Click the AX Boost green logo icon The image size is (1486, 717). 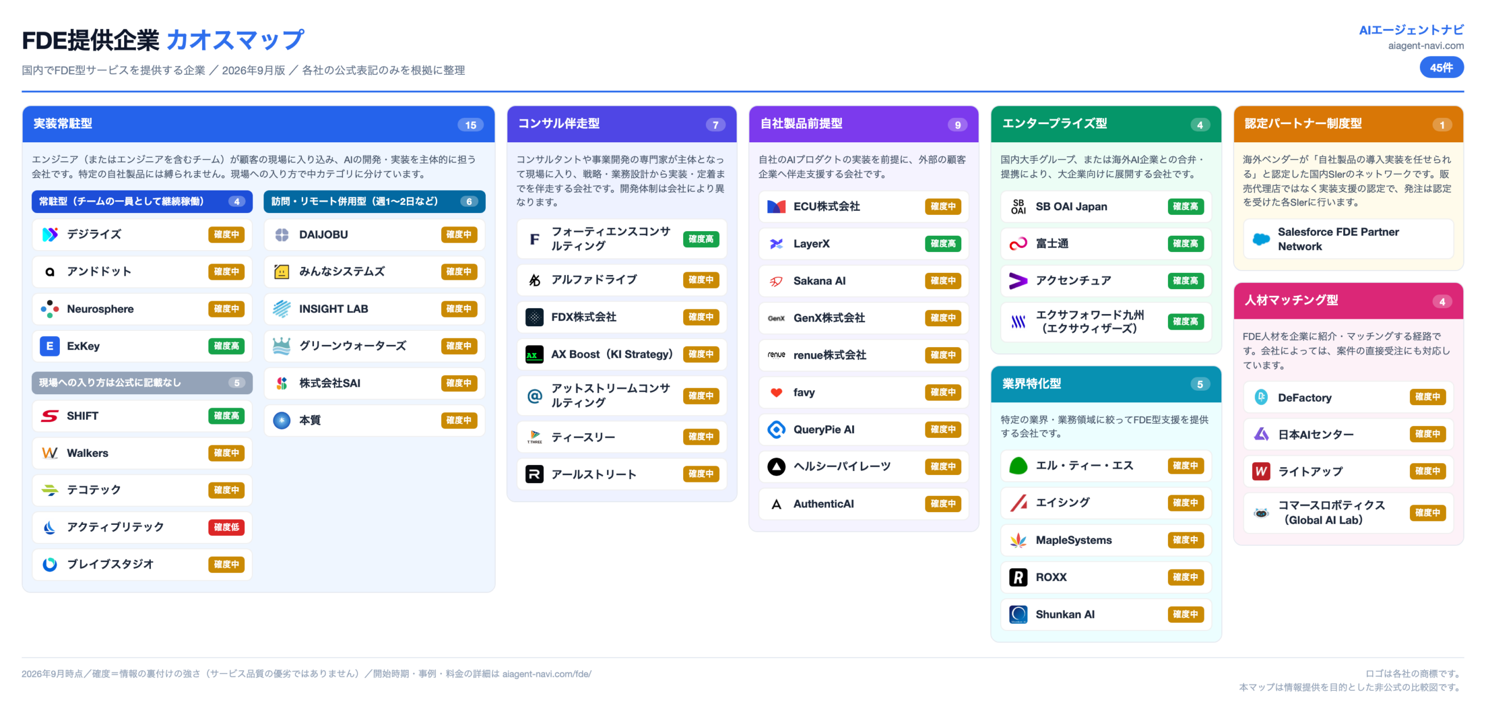pos(534,354)
